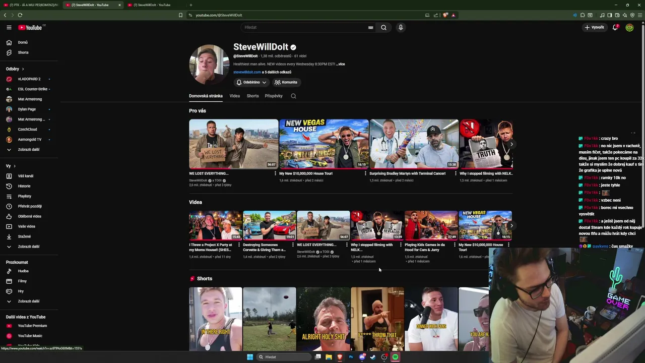The image size is (645, 363).
Task: Open the Odběry section chevron
Action: pyautogui.click(x=23, y=69)
